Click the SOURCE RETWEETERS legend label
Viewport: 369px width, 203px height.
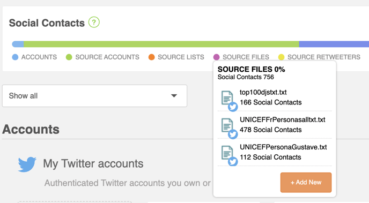point(324,57)
